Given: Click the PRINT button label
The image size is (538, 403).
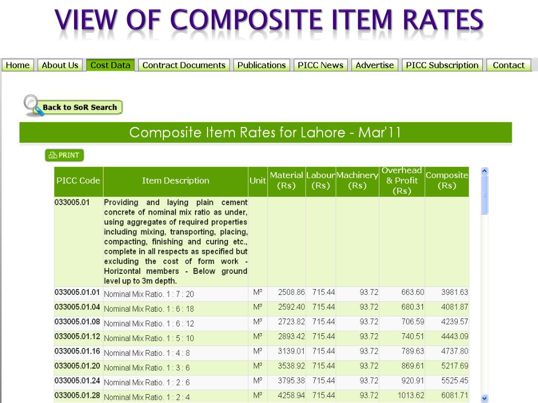Looking at the screenshot, I should pos(69,155).
